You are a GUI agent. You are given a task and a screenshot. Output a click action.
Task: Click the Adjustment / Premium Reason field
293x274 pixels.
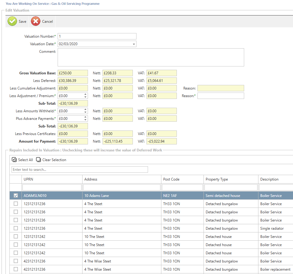click(x=221, y=96)
